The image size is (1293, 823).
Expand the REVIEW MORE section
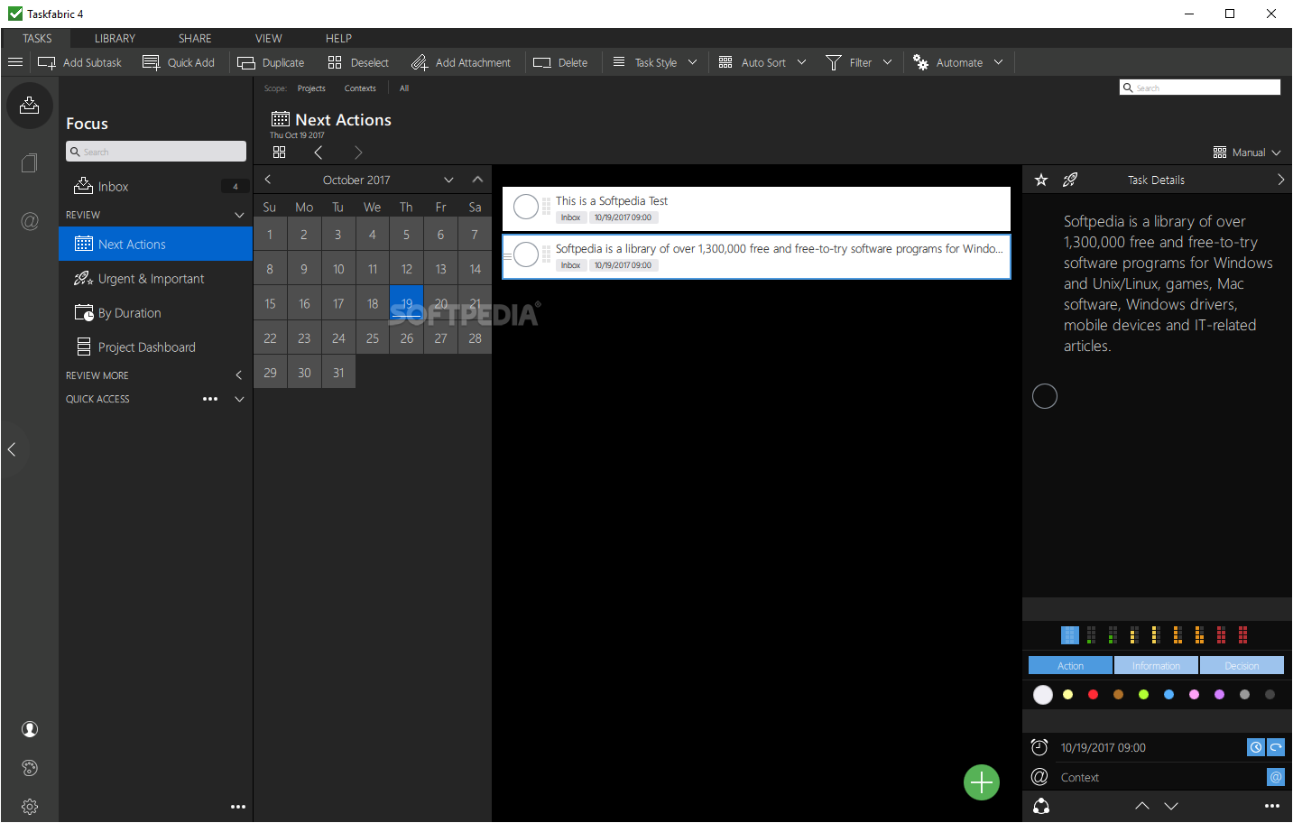[239, 375]
